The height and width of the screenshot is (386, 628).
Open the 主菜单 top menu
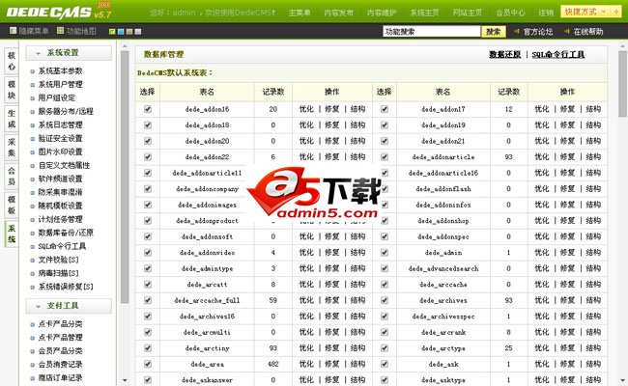click(x=300, y=13)
